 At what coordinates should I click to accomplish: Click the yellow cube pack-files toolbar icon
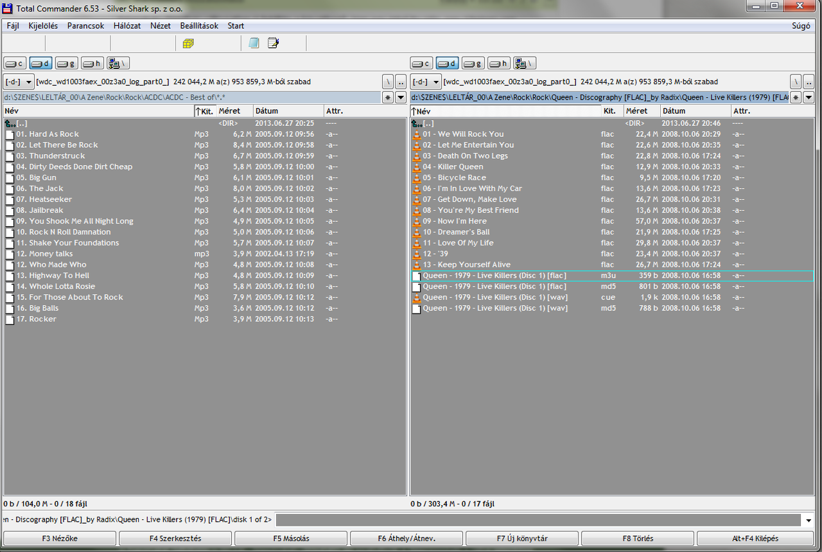(x=188, y=44)
